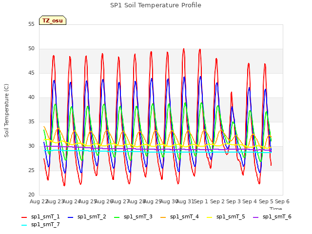Toggle sp1_smT_6 legend entry
312x234 pixels.
273,216
